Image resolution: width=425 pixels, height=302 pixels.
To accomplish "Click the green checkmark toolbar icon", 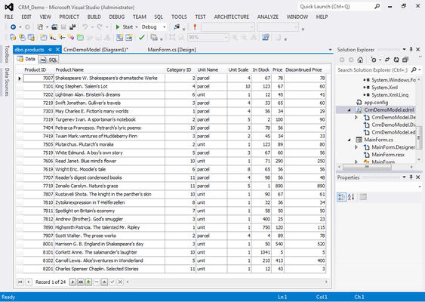I will pyautogui.click(x=141, y=38).
